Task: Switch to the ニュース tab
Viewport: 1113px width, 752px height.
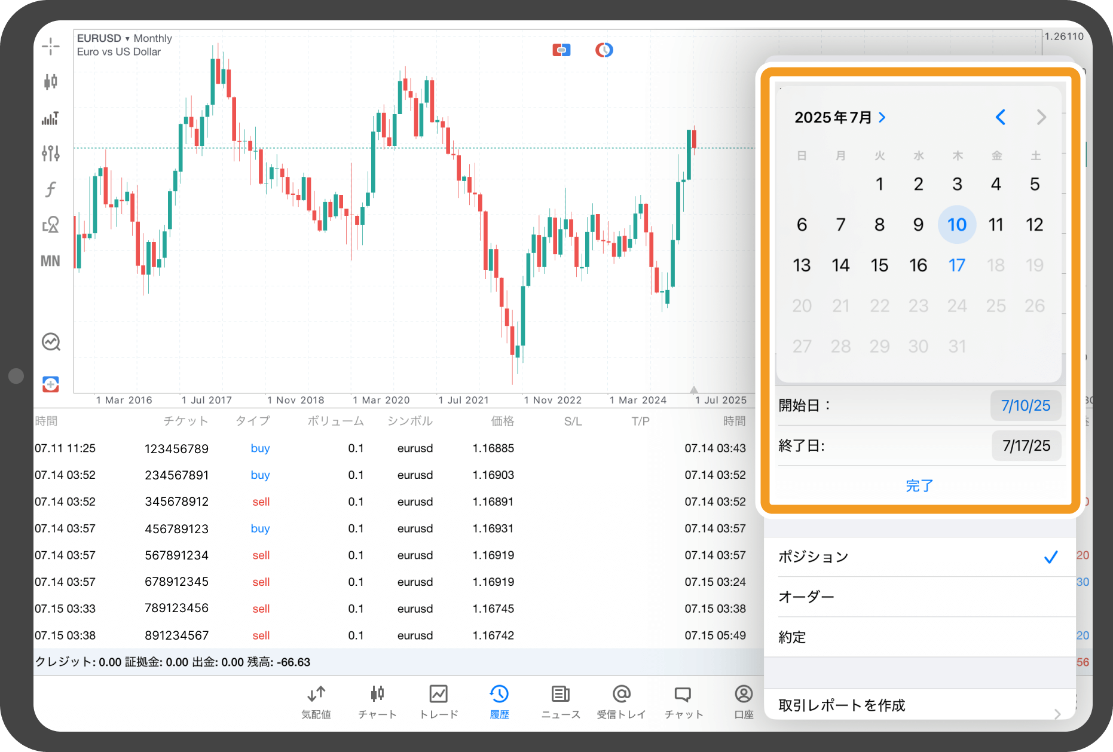Action: pyautogui.click(x=560, y=701)
